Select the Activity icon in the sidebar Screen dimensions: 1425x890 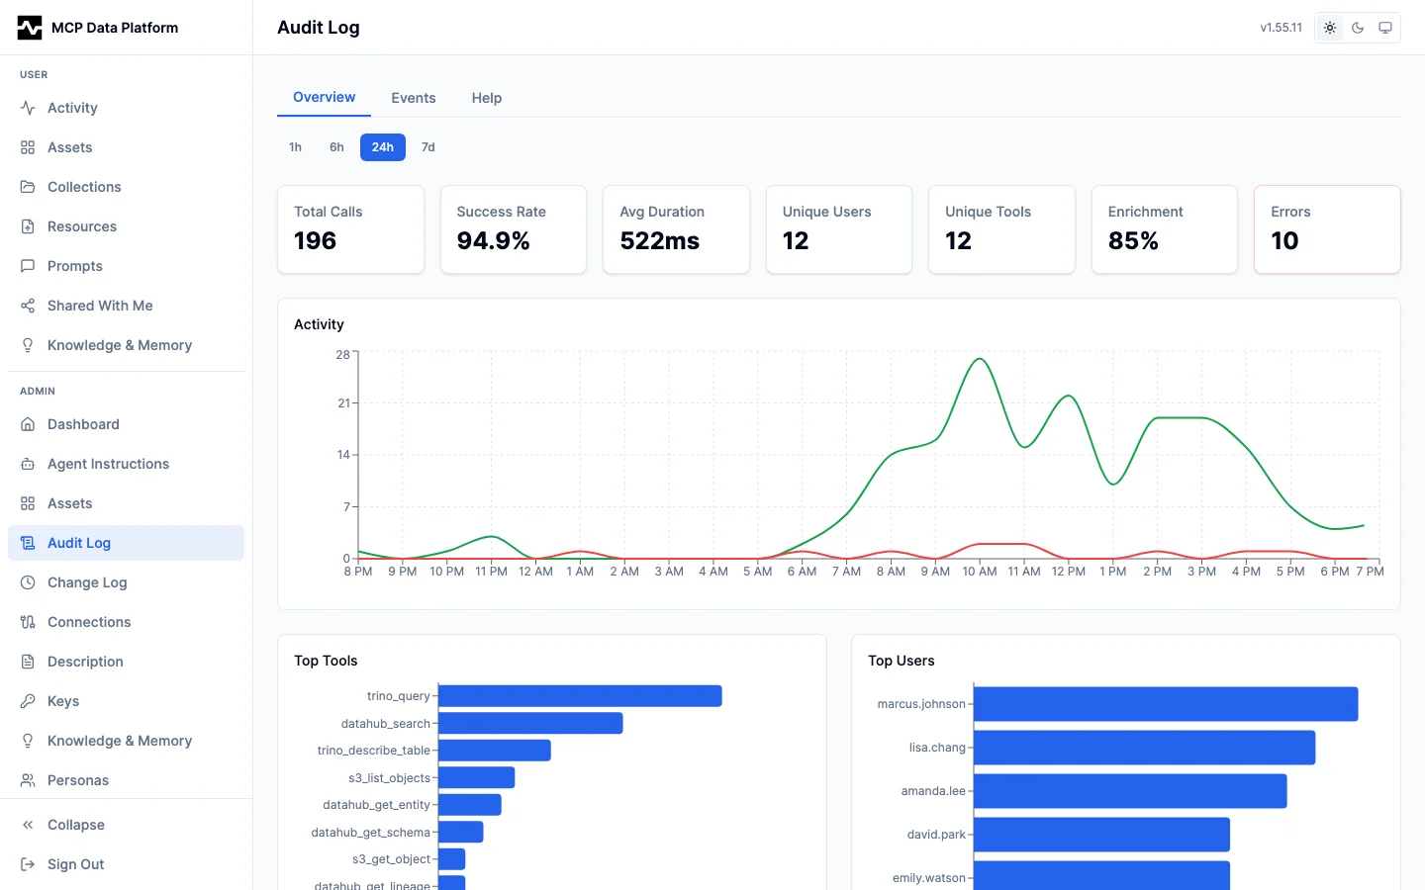tap(28, 108)
